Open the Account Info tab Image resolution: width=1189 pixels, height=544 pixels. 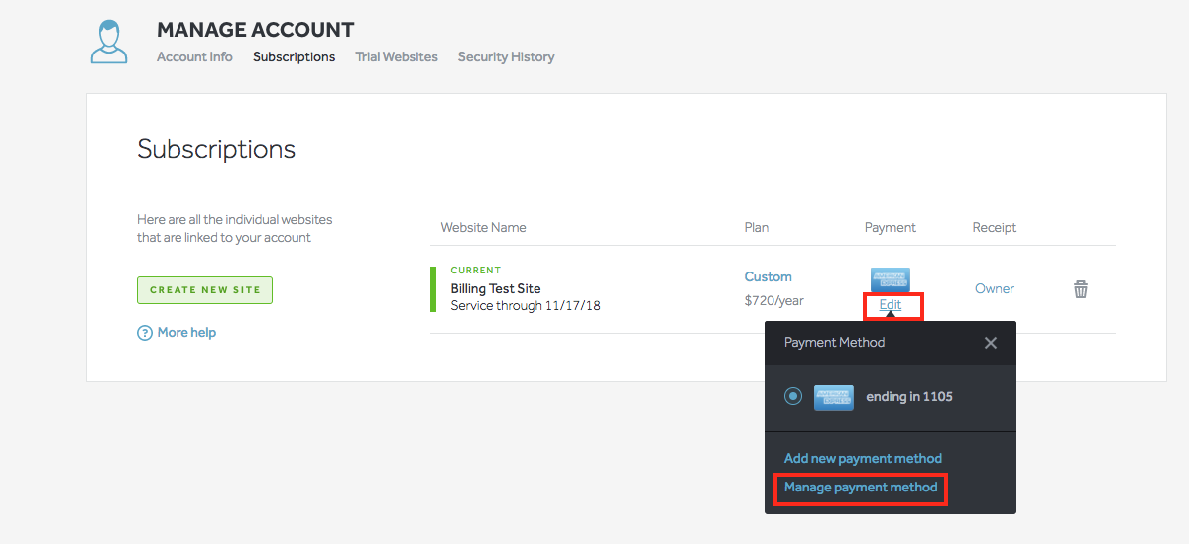pos(194,56)
